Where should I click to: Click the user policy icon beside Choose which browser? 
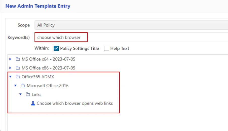33,103
